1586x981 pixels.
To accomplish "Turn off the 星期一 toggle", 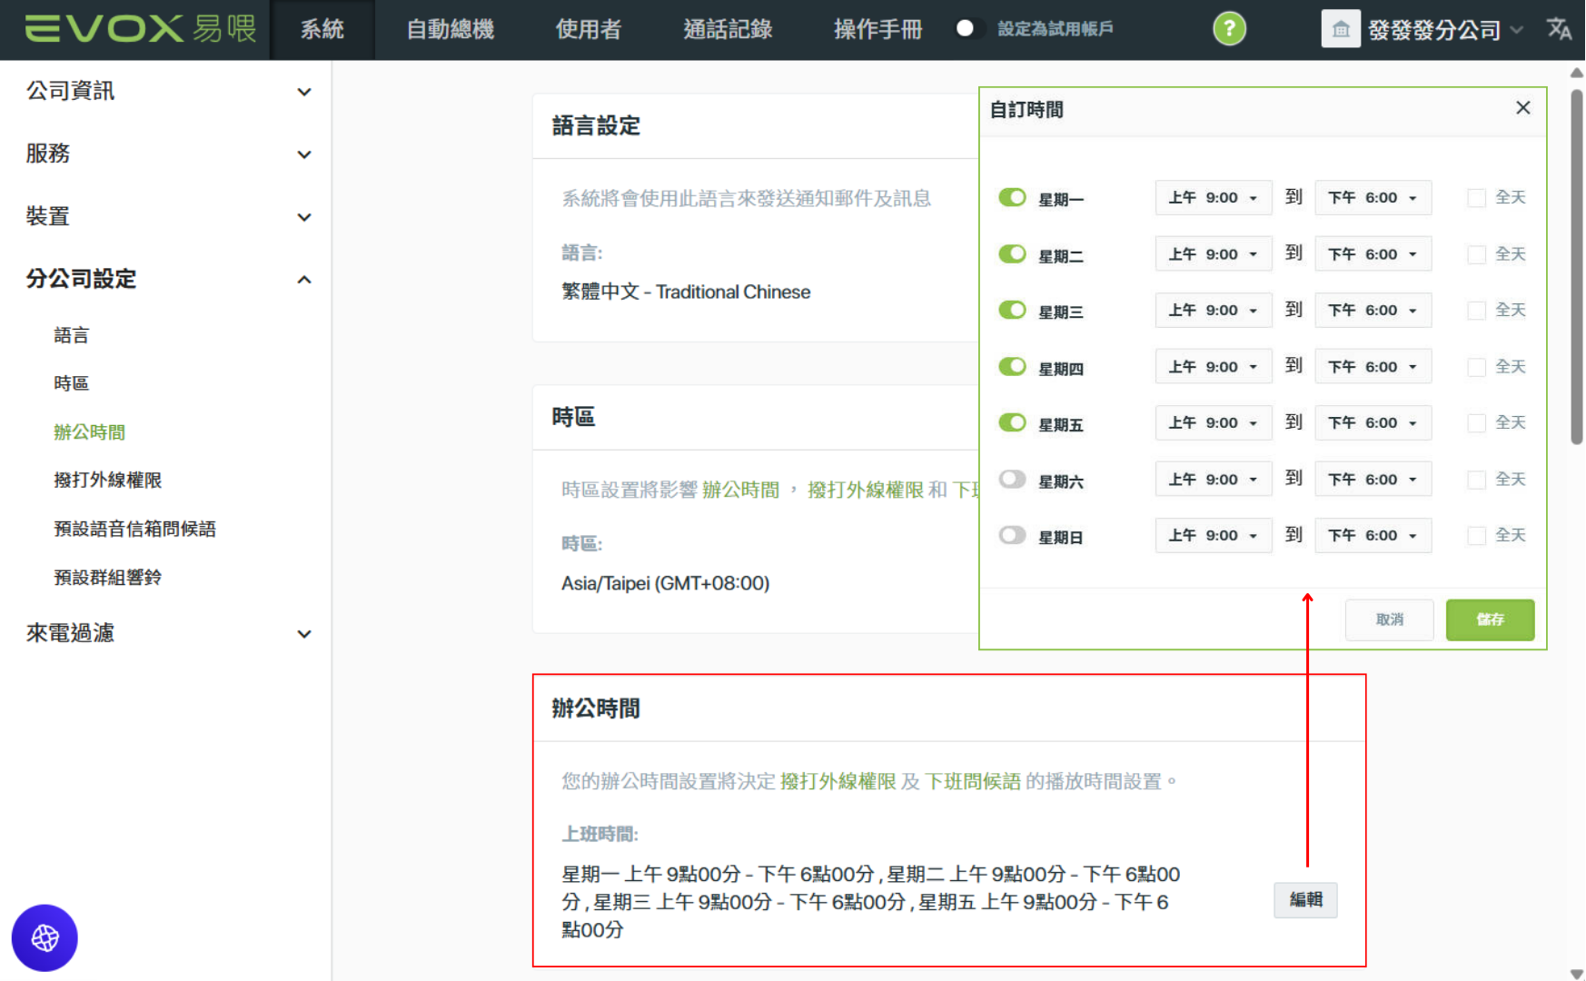I will [1012, 197].
